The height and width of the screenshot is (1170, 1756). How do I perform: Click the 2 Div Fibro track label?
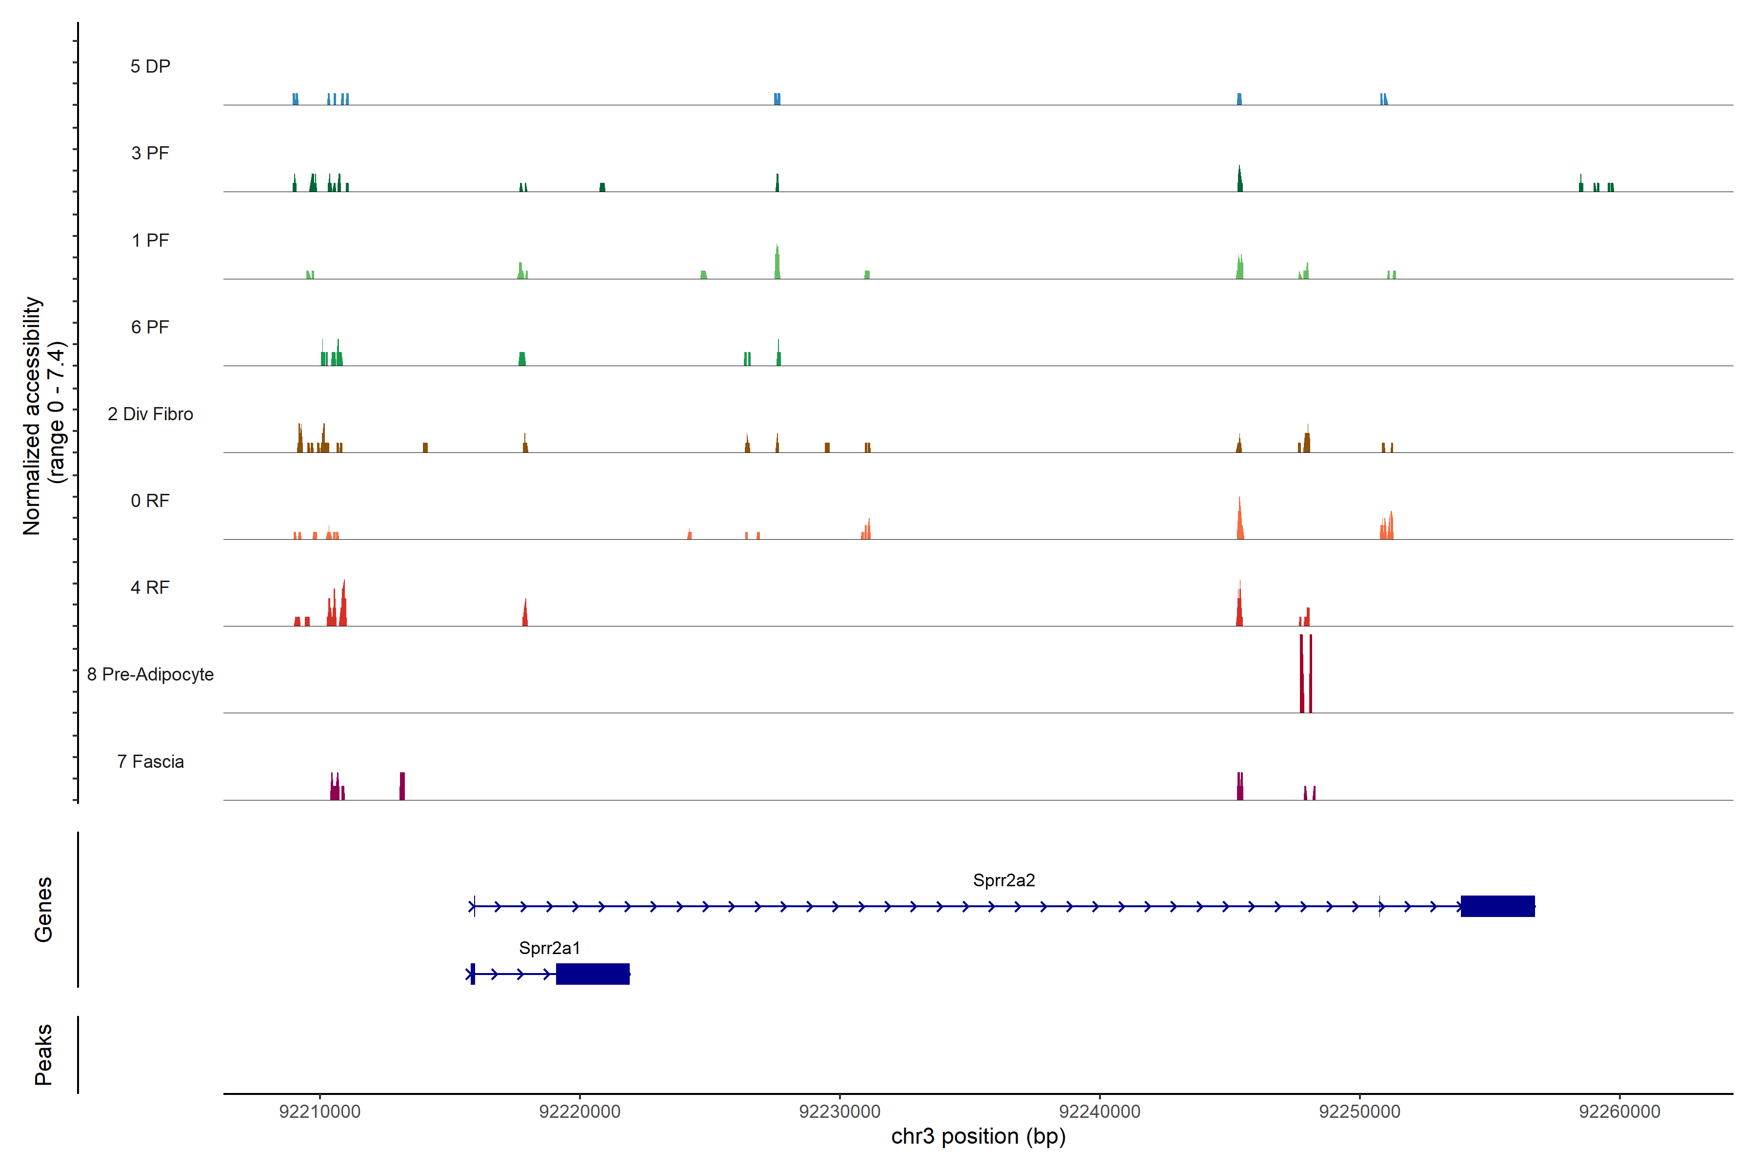[x=150, y=414]
